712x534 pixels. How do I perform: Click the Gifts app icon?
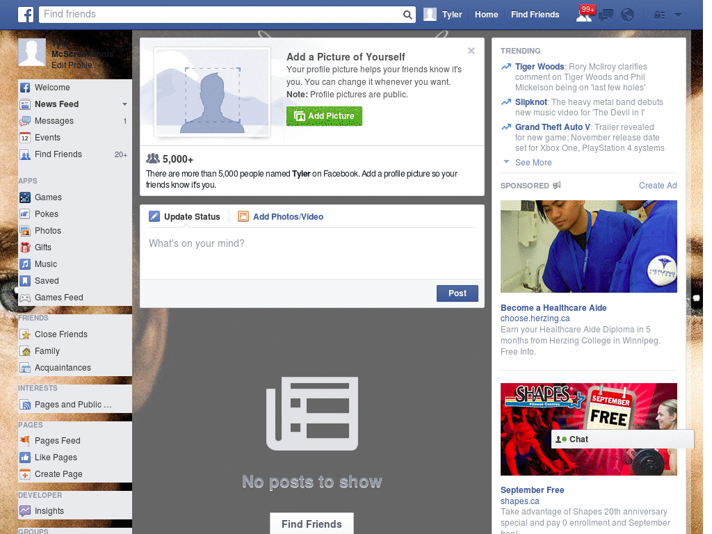click(25, 248)
